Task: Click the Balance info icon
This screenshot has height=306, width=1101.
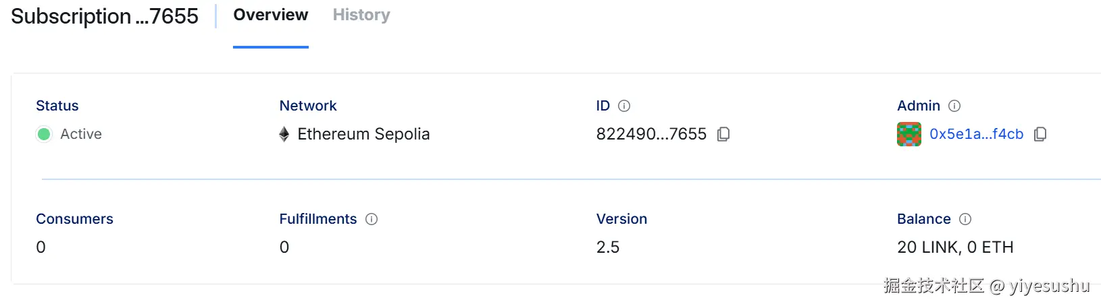Action: [x=965, y=219]
